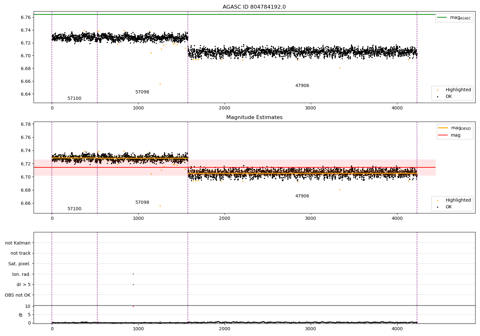The height and width of the screenshot is (336, 480).
Task: Click obsid label 47906 in the top plot
Action: [x=302, y=86]
